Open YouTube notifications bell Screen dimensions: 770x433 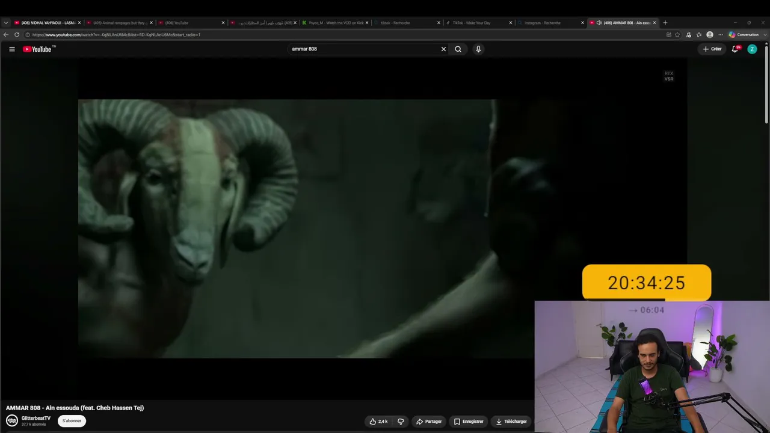pyautogui.click(x=735, y=49)
